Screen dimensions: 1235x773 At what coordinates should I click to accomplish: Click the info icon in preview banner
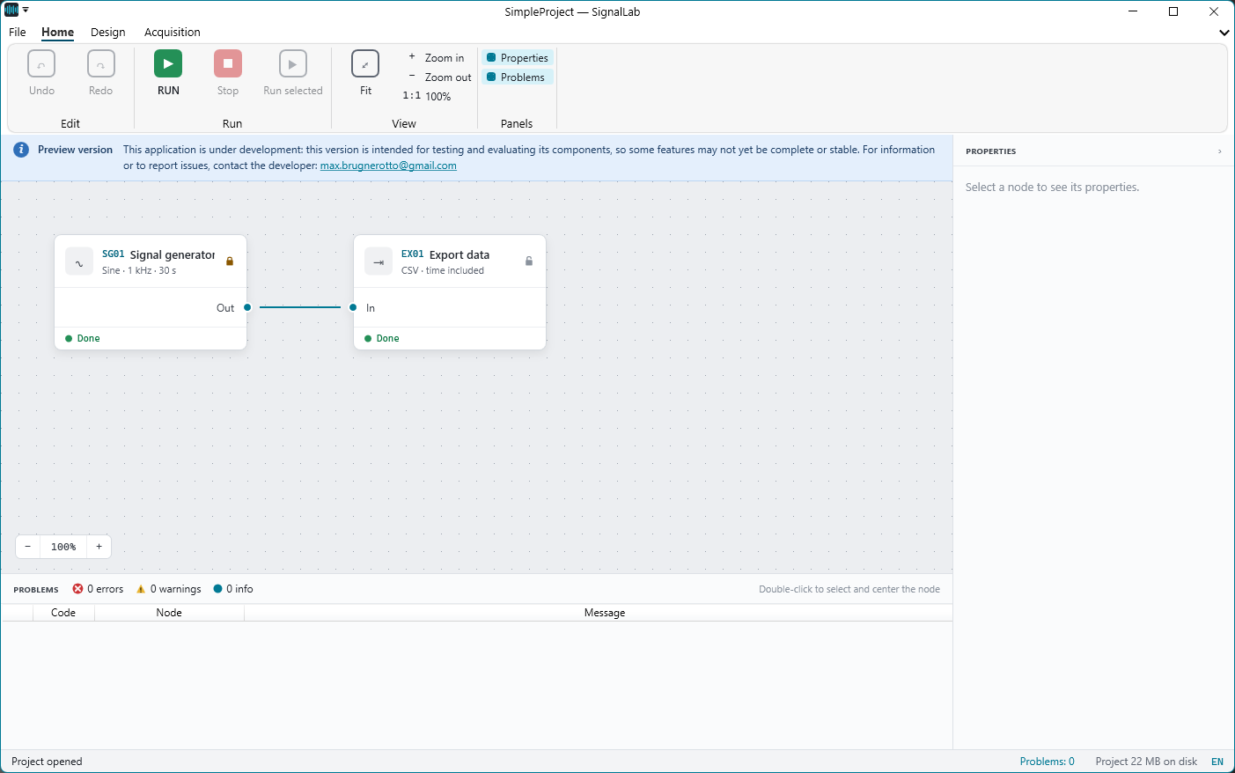(x=21, y=150)
